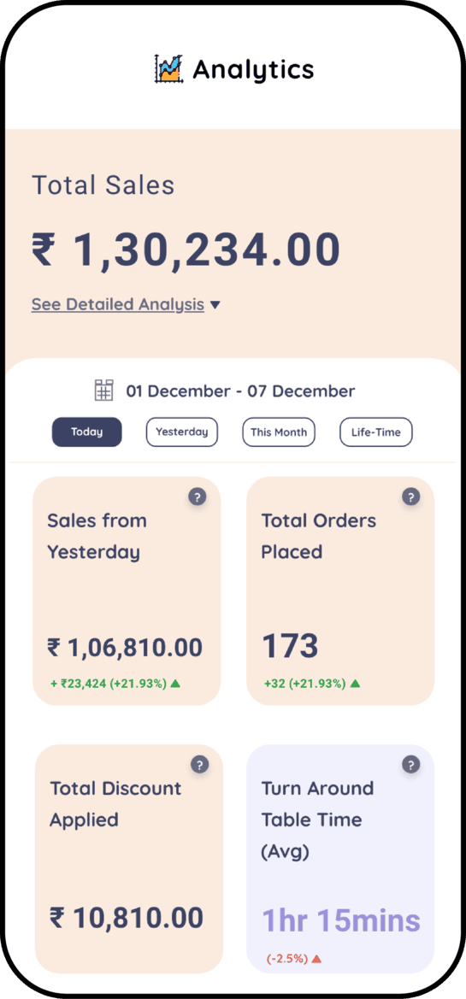Open the 01 December - 07 December range
Viewport: 466px width, 999px height.
point(241,391)
